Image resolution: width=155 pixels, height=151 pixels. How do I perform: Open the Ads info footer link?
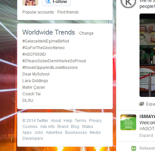pyautogui.click(x=47, y=127)
